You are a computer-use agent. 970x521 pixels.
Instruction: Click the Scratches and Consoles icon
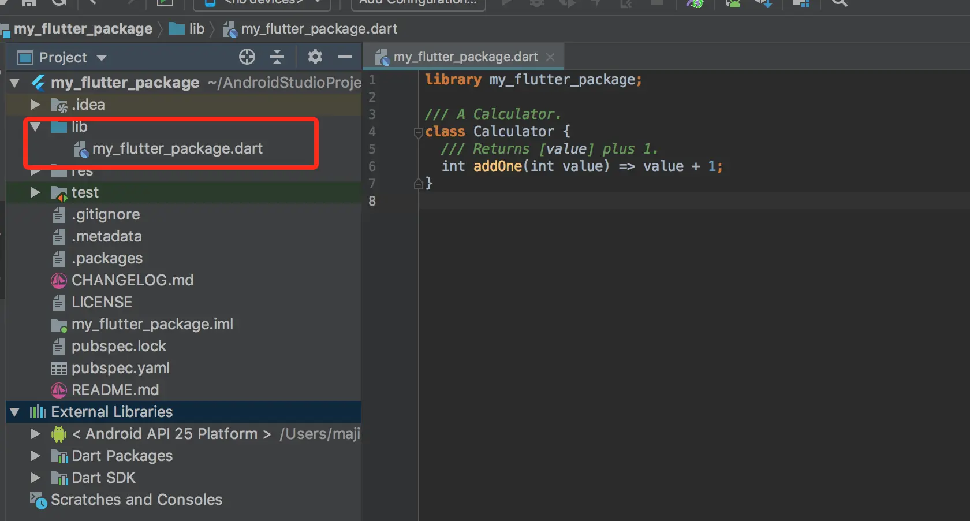[39, 501]
